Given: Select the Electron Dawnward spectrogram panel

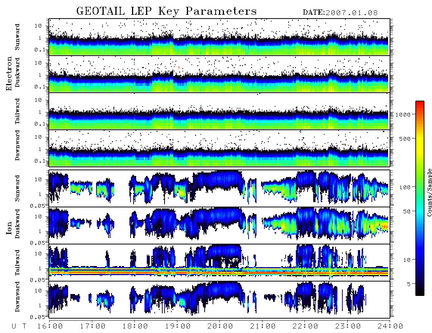Looking at the screenshot, I should pyautogui.click(x=219, y=148).
